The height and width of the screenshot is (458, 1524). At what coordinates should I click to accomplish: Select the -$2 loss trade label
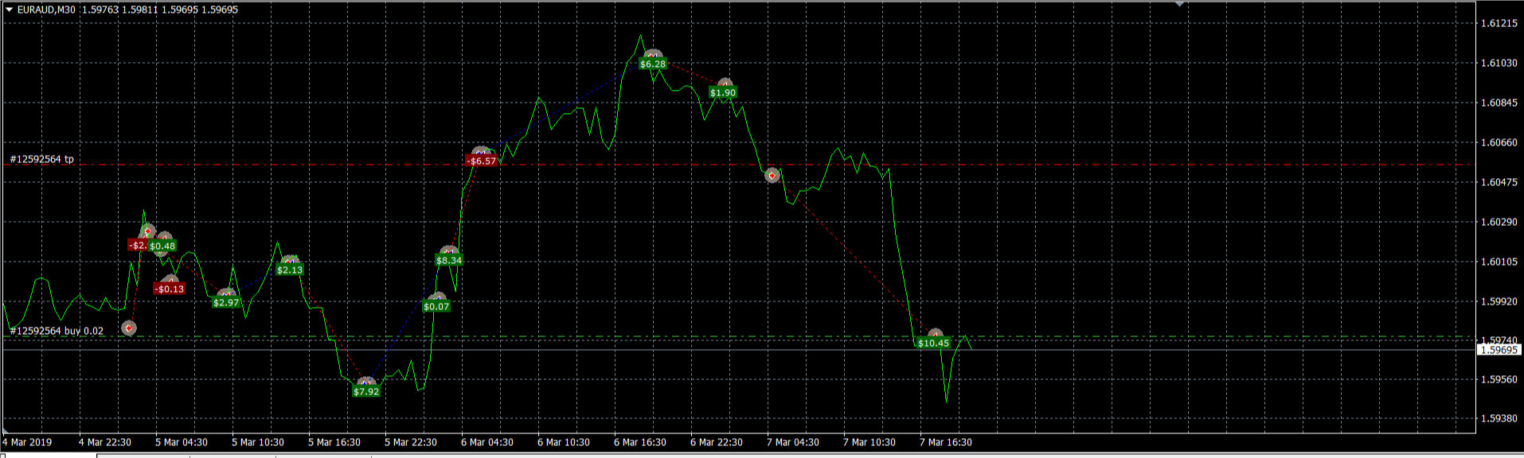[138, 245]
